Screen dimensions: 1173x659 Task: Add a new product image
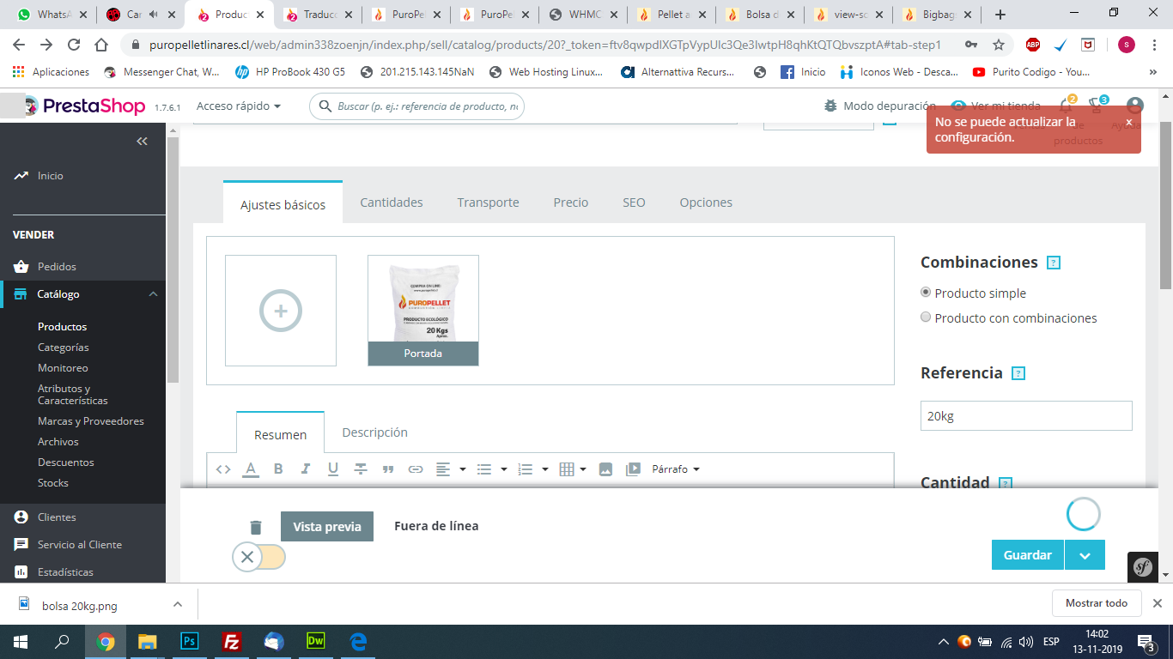(x=281, y=311)
